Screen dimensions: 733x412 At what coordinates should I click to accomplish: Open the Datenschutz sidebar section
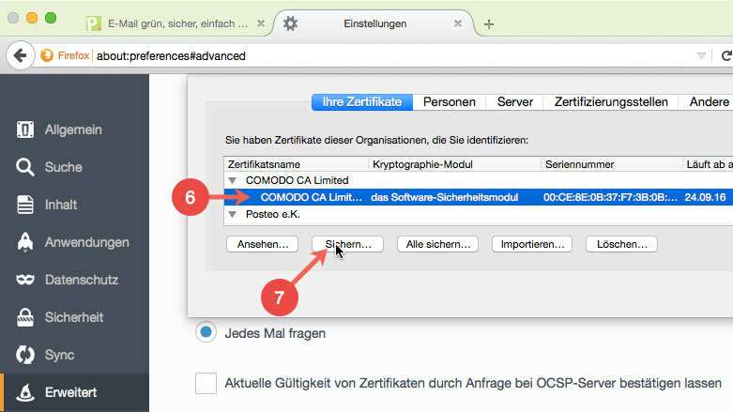(x=75, y=280)
